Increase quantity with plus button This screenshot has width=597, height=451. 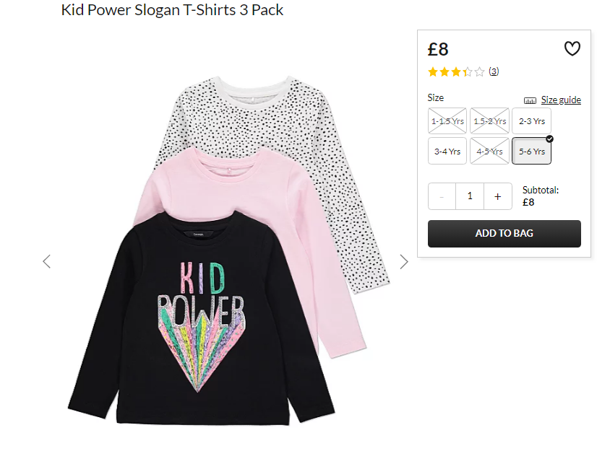(498, 196)
